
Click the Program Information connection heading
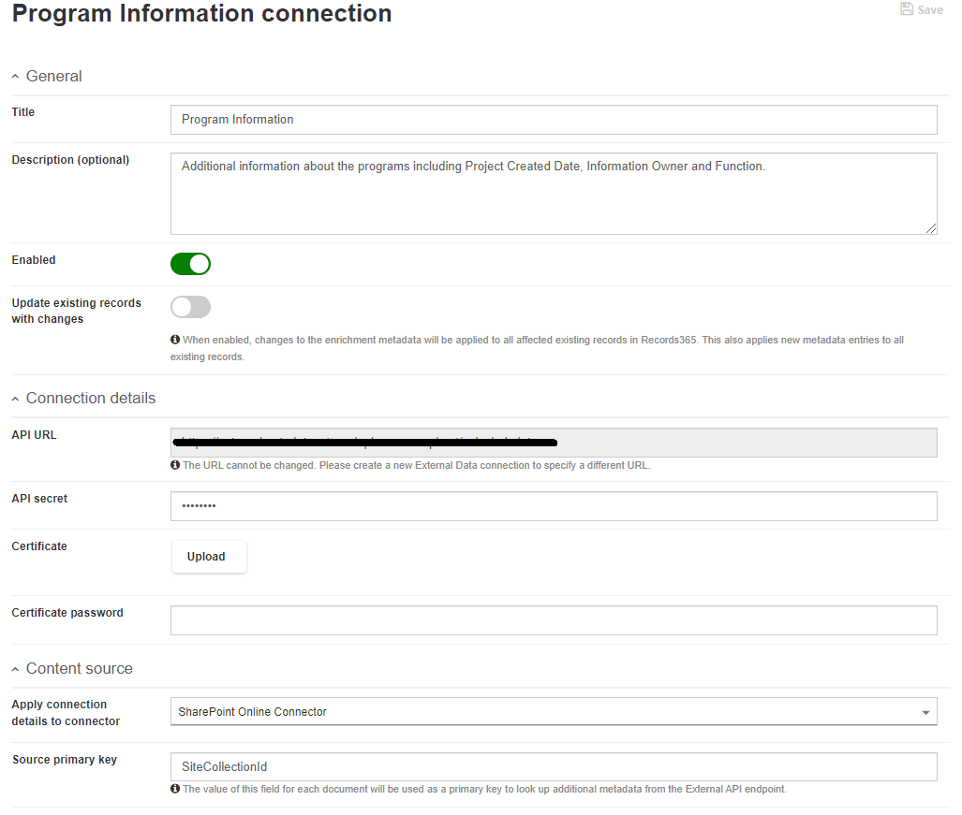[x=201, y=14]
